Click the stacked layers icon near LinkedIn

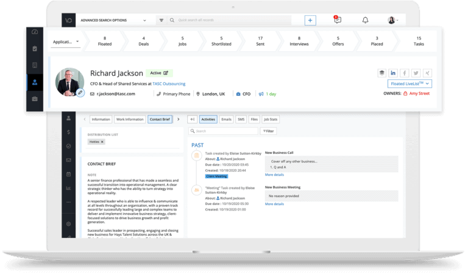click(x=381, y=73)
